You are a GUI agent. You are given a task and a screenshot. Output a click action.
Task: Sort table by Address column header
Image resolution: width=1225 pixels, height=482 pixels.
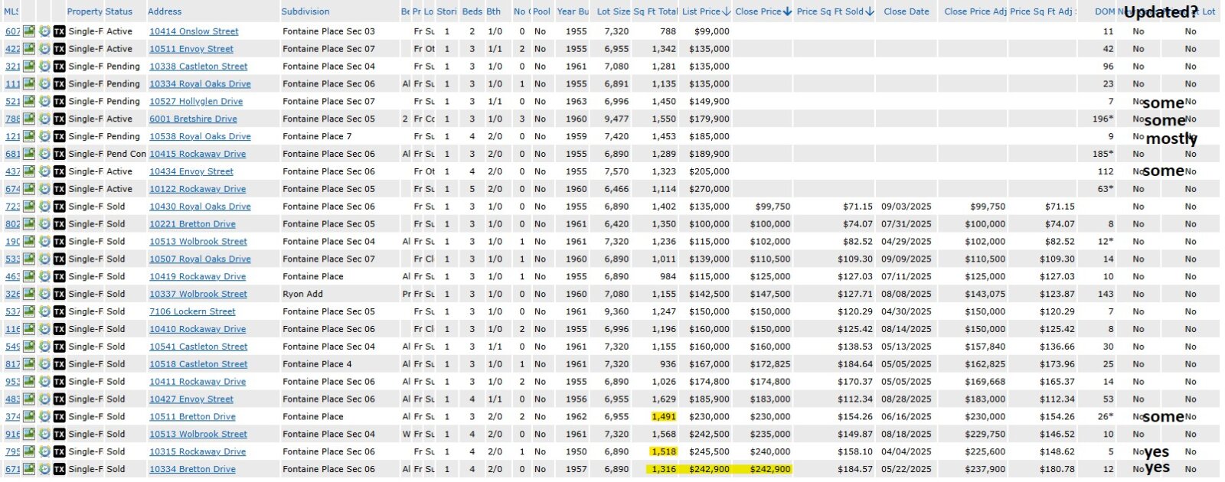[165, 11]
